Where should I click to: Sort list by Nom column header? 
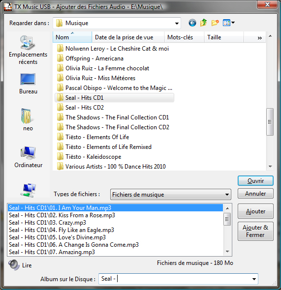(x=72, y=37)
